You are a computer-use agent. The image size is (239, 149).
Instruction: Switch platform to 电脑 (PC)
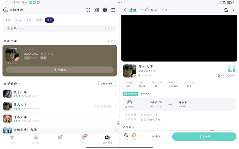tap(231, 75)
